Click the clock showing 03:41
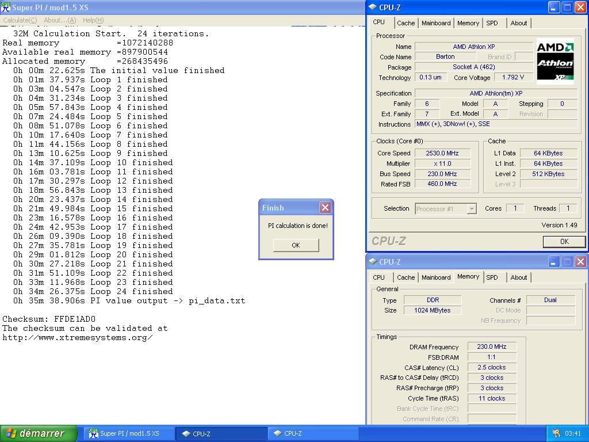Image resolution: width=589 pixels, height=442 pixels. (573, 433)
